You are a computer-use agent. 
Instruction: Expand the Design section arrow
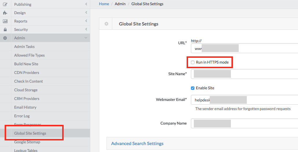click(86, 13)
